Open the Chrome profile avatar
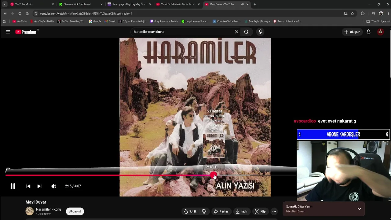Image resolution: width=391 pixels, height=220 pixels. tap(381, 13)
